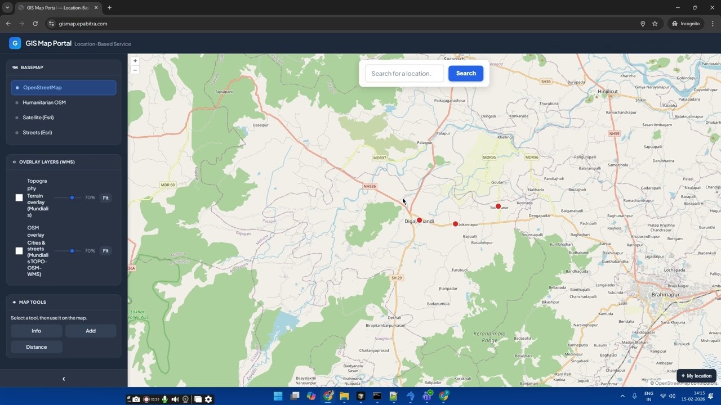Viewport: 721px width, 405px height.
Task: Select the OpenStreetMap basemap
Action: click(x=64, y=88)
